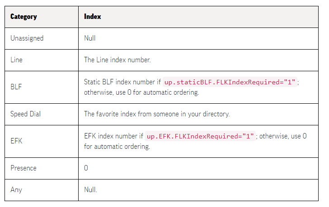Viewport: 329px width, 207px height.
Task: Select the Any category cell
Action: 42,190
